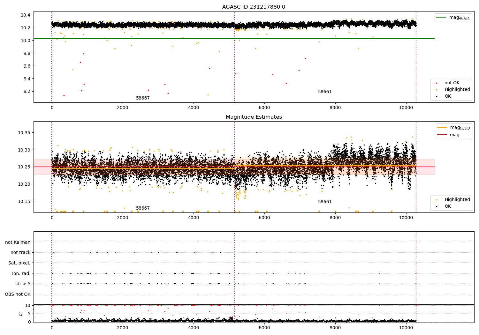Screen dimensions: 479x335
Task: Click the 9.8 tick label on the top plot
Action: pos(27,53)
